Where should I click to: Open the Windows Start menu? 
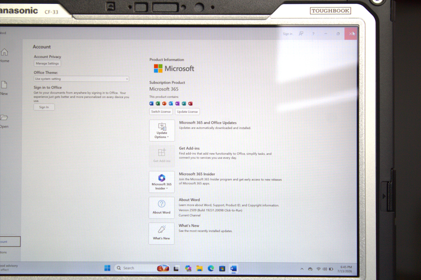(x=107, y=268)
